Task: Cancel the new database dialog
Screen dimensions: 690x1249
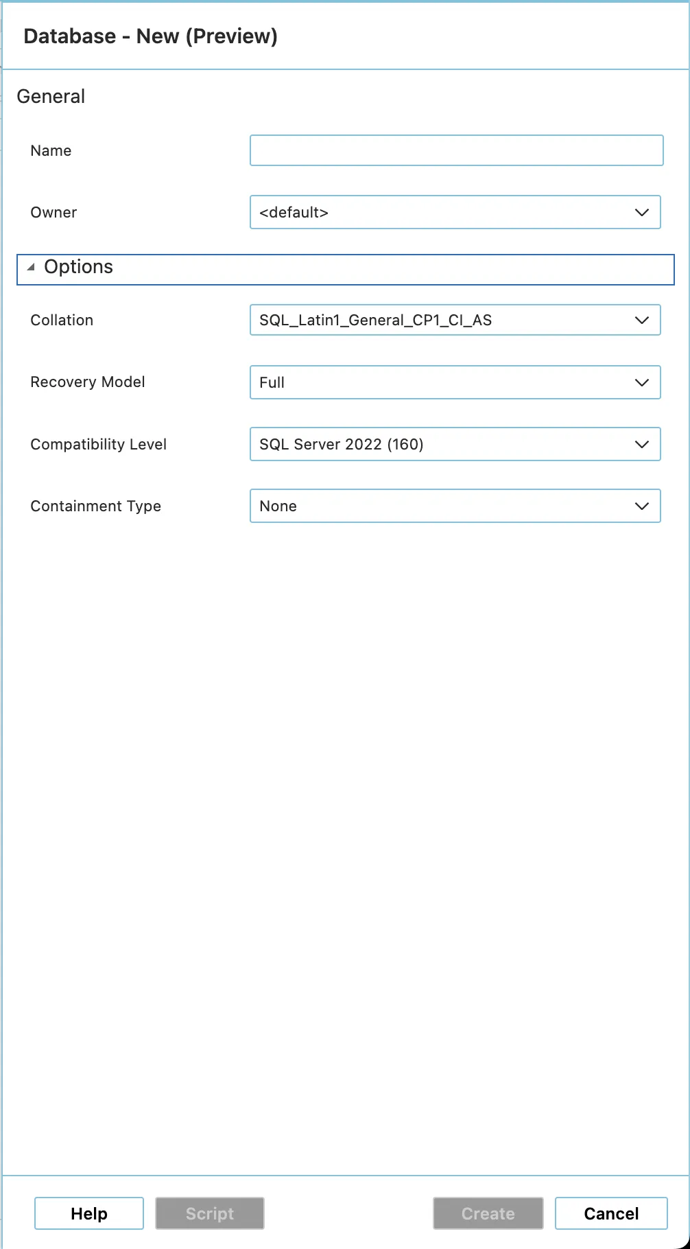Action: pos(611,1213)
